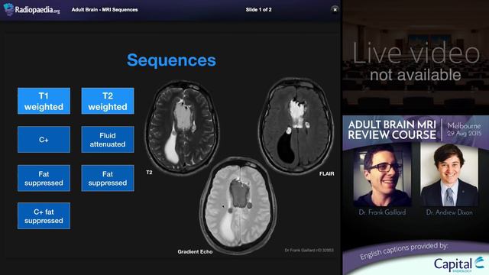Screen dimensions: 489x275
Task: Click the 'Slide 1 of 2' indicator
Action: pyautogui.click(x=258, y=10)
